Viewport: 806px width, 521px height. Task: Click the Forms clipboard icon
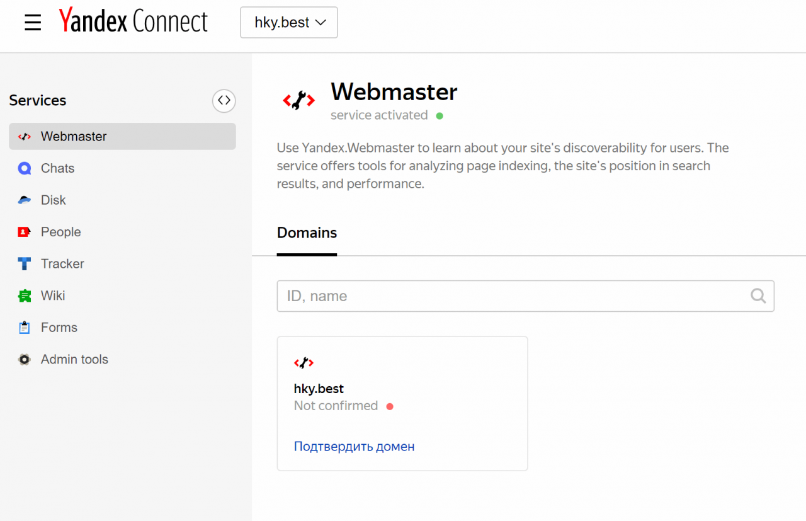point(24,328)
